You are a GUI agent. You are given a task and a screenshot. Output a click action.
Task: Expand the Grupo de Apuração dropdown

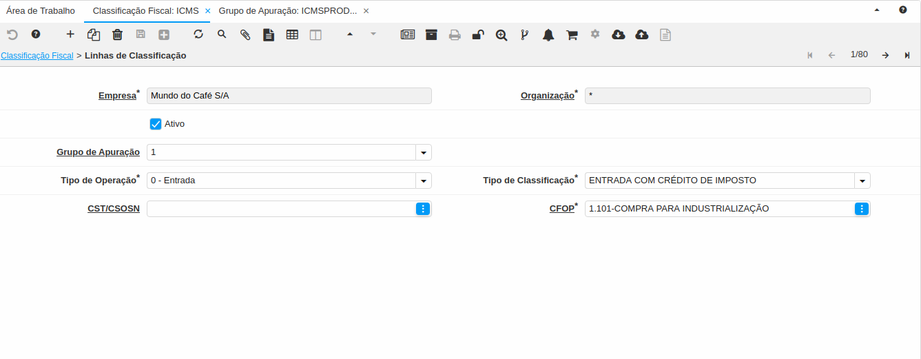point(424,152)
